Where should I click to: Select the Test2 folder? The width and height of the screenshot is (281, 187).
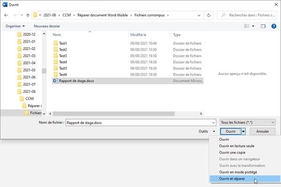(x=127, y=50)
